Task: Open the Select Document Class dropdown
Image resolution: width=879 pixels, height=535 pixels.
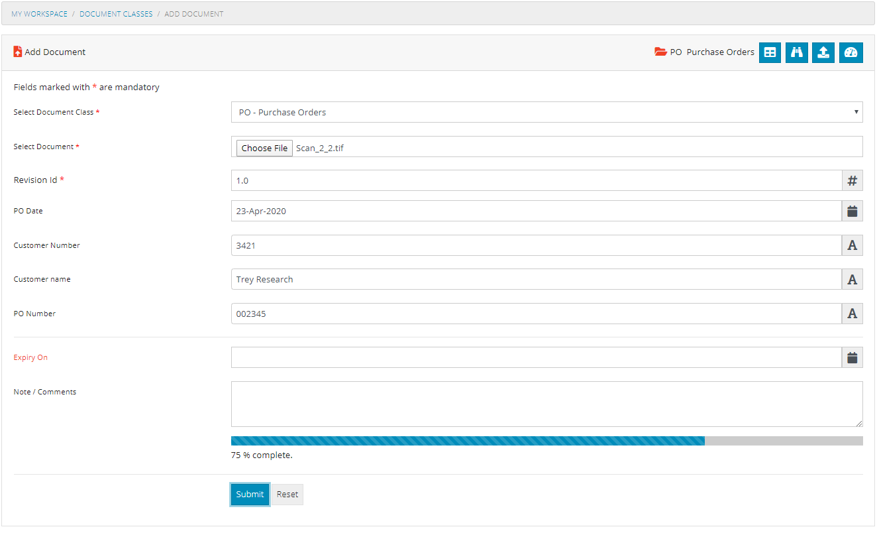Action: coord(546,112)
